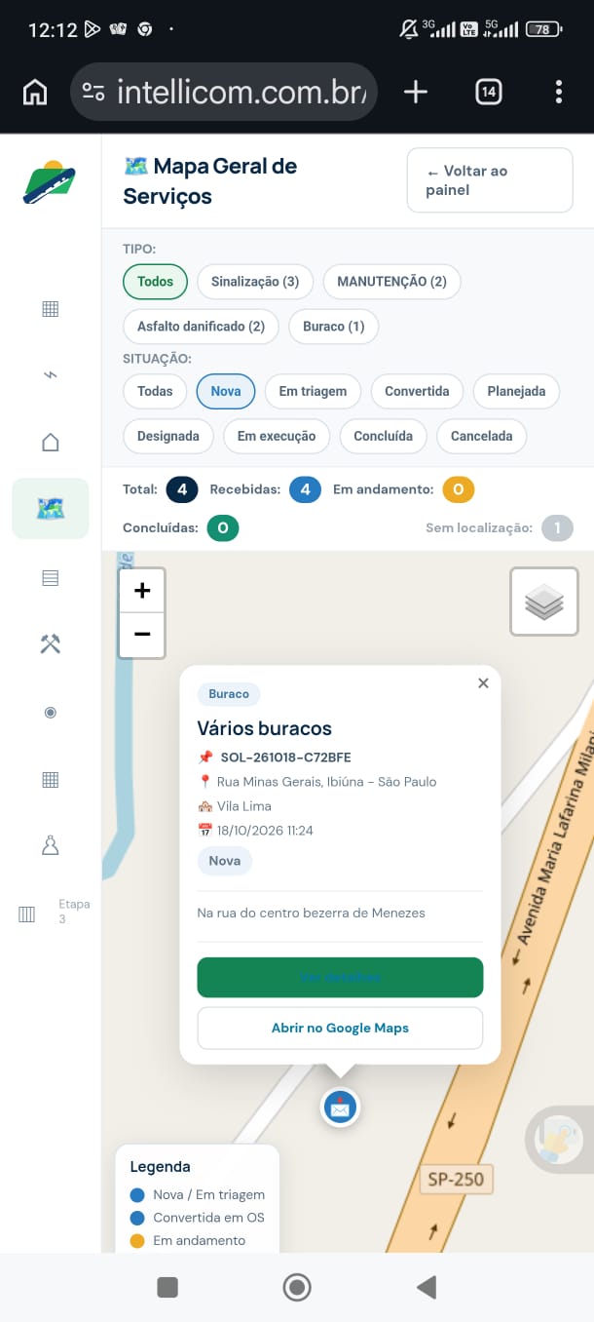Open the flask icon in the sidebar

pos(51,845)
